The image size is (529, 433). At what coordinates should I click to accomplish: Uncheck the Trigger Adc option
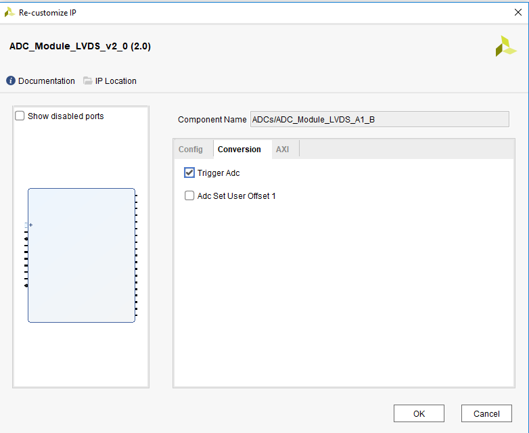coord(189,173)
